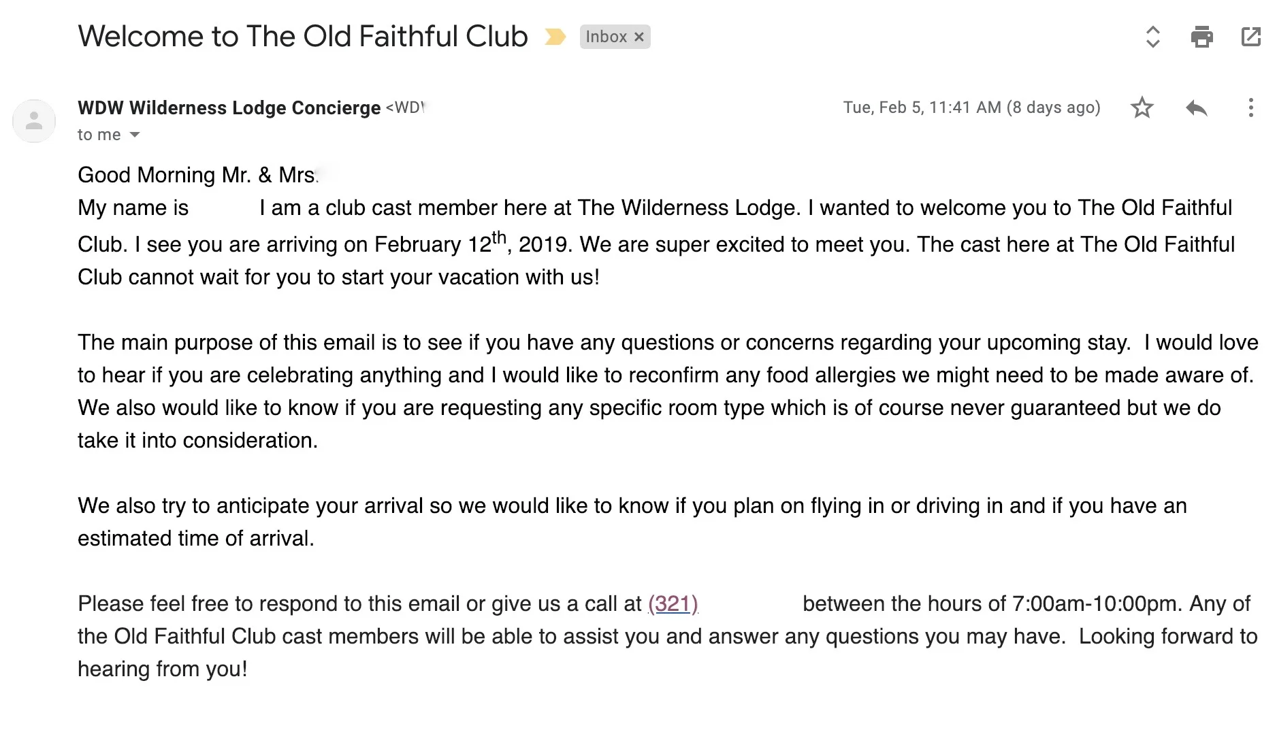Click the "estimated time of arrival" line

pyautogui.click(x=196, y=538)
